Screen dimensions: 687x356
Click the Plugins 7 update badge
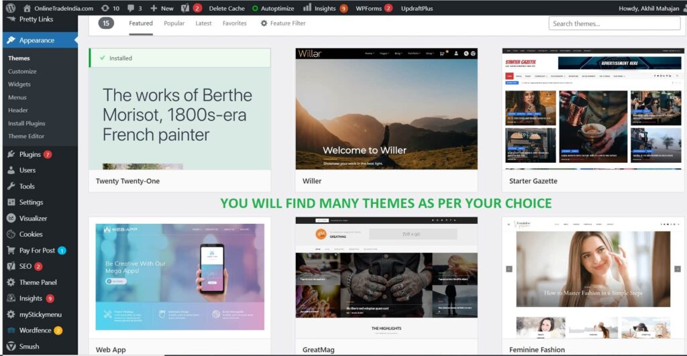pyautogui.click(x=48, y=155)
